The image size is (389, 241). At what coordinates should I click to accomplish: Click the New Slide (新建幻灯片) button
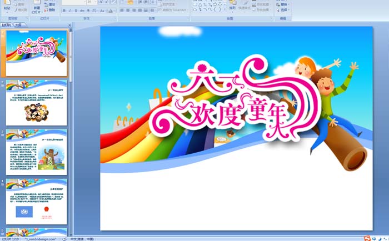(37, 7)
